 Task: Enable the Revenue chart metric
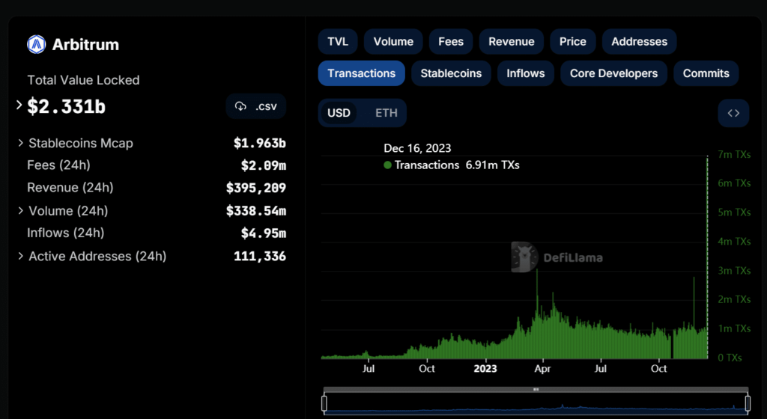click(512, 42)
